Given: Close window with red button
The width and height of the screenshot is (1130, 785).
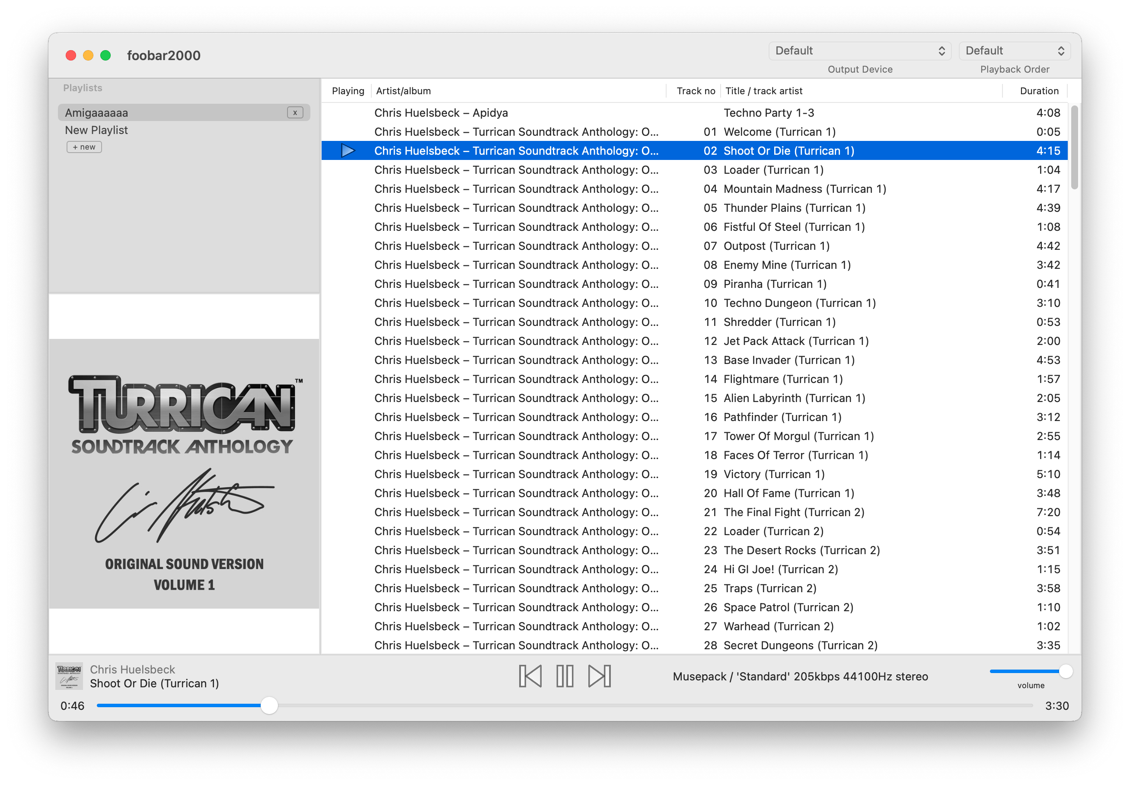Looking at the screenshot, I should (71, 55).
